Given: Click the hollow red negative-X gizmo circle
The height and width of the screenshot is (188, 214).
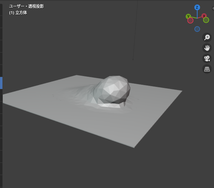Looking at the screenshot, I should click(x=190, y=21).
